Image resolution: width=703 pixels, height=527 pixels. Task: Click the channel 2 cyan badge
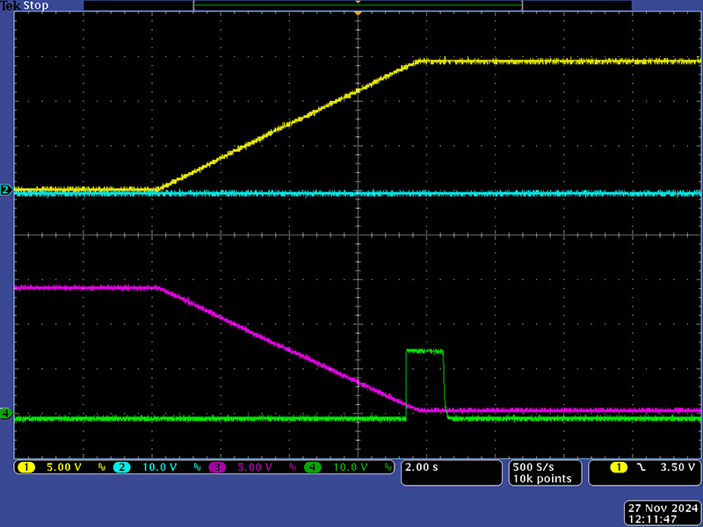point(121,467)
